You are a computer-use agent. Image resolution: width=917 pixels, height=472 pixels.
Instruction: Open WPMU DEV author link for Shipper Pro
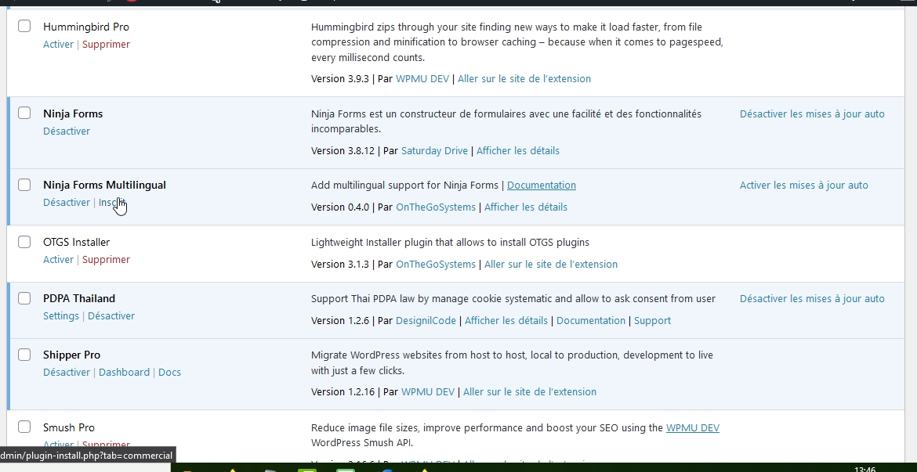(427, 392)
